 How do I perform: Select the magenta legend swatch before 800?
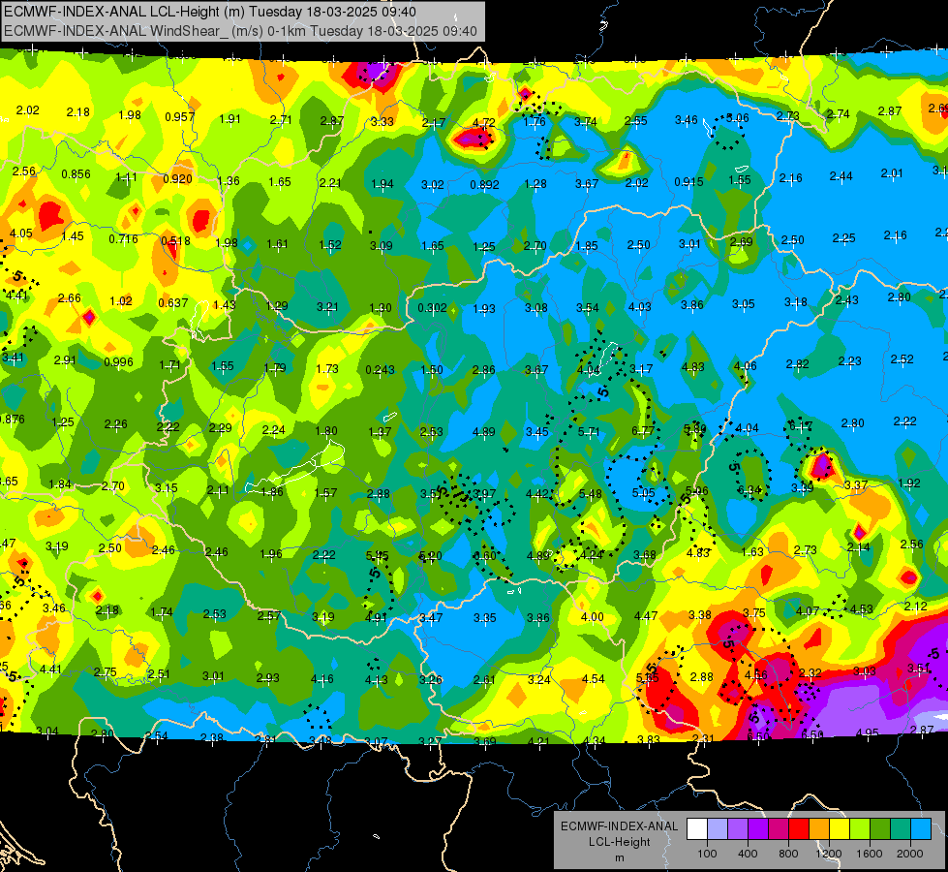coord(779,829)
